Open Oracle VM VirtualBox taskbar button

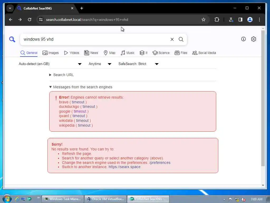105,199
